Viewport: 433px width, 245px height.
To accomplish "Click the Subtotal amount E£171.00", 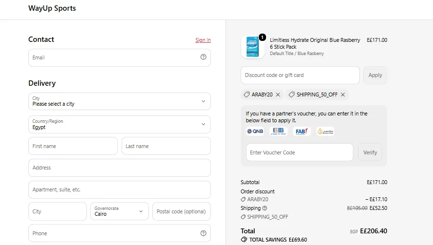I will click(x=377, y=182).
